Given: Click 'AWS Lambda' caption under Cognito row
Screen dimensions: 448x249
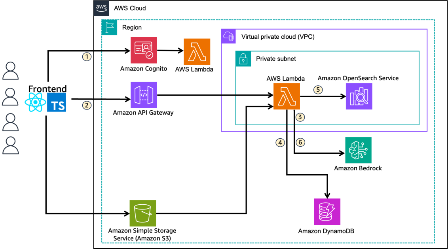Looking at the screenshot, I should click(194, 69).
